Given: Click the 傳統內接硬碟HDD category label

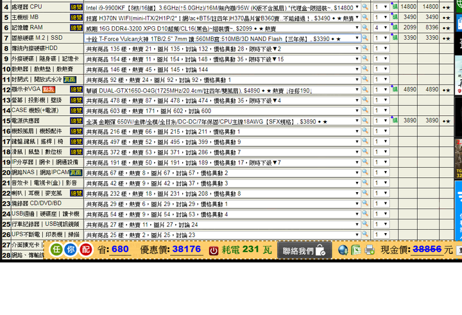Looking at the screenshot, I should coord(35,48).
